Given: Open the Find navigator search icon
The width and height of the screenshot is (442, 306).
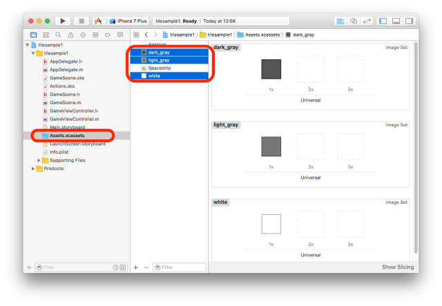Looking at the screenshot, I should point(58,34).
